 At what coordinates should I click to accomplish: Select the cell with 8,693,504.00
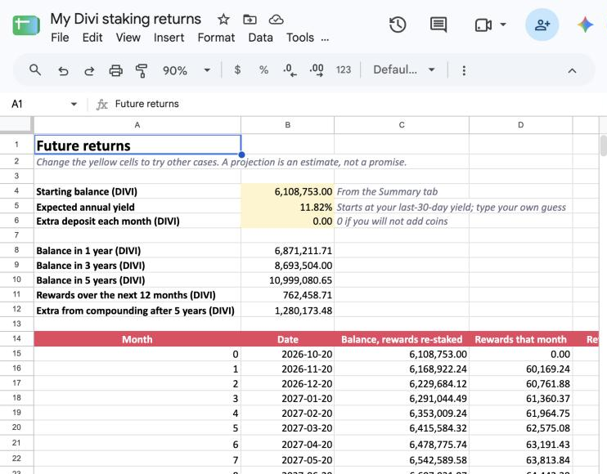point(287,266)
